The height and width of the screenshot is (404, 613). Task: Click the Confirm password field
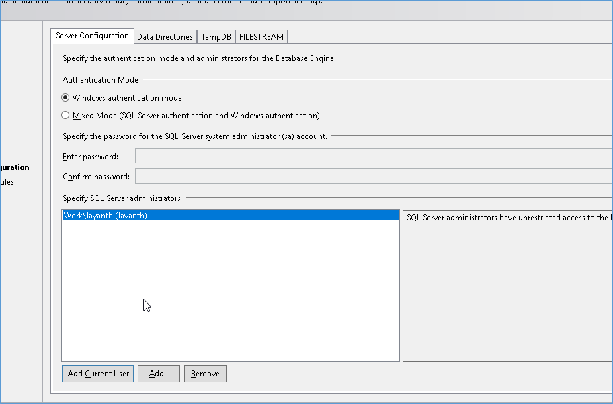point(374,176)
